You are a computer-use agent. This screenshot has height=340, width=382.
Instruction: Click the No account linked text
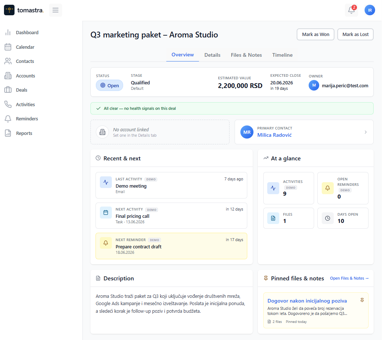click(131, 129)
